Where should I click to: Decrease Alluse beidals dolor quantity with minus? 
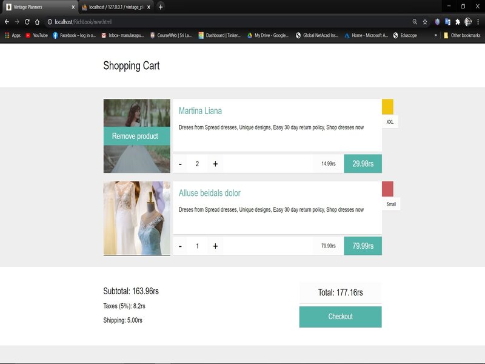coord(180,246)
